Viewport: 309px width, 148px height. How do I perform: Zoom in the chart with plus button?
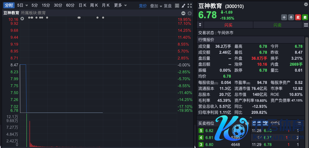[190, 13]
